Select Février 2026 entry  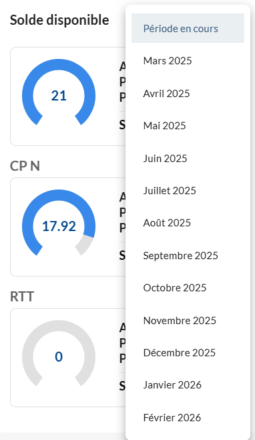click(x=188, y=417)
